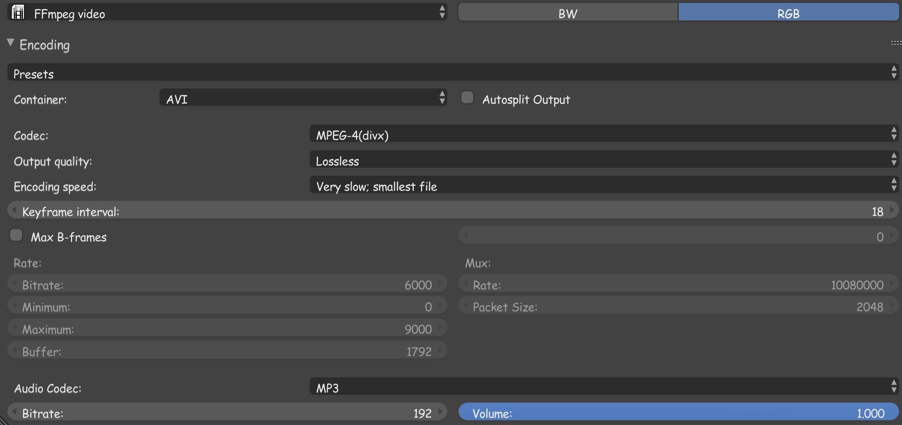Image resolution: width=902 pixels, height=425 pixels.
Task: Select BW color mode
Action: pyautogui.click(x=568, y=12)
